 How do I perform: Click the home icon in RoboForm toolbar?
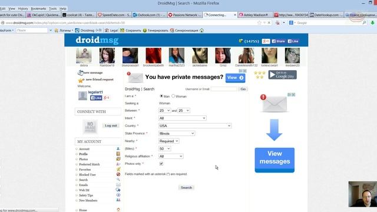click(x=201, y=30)
